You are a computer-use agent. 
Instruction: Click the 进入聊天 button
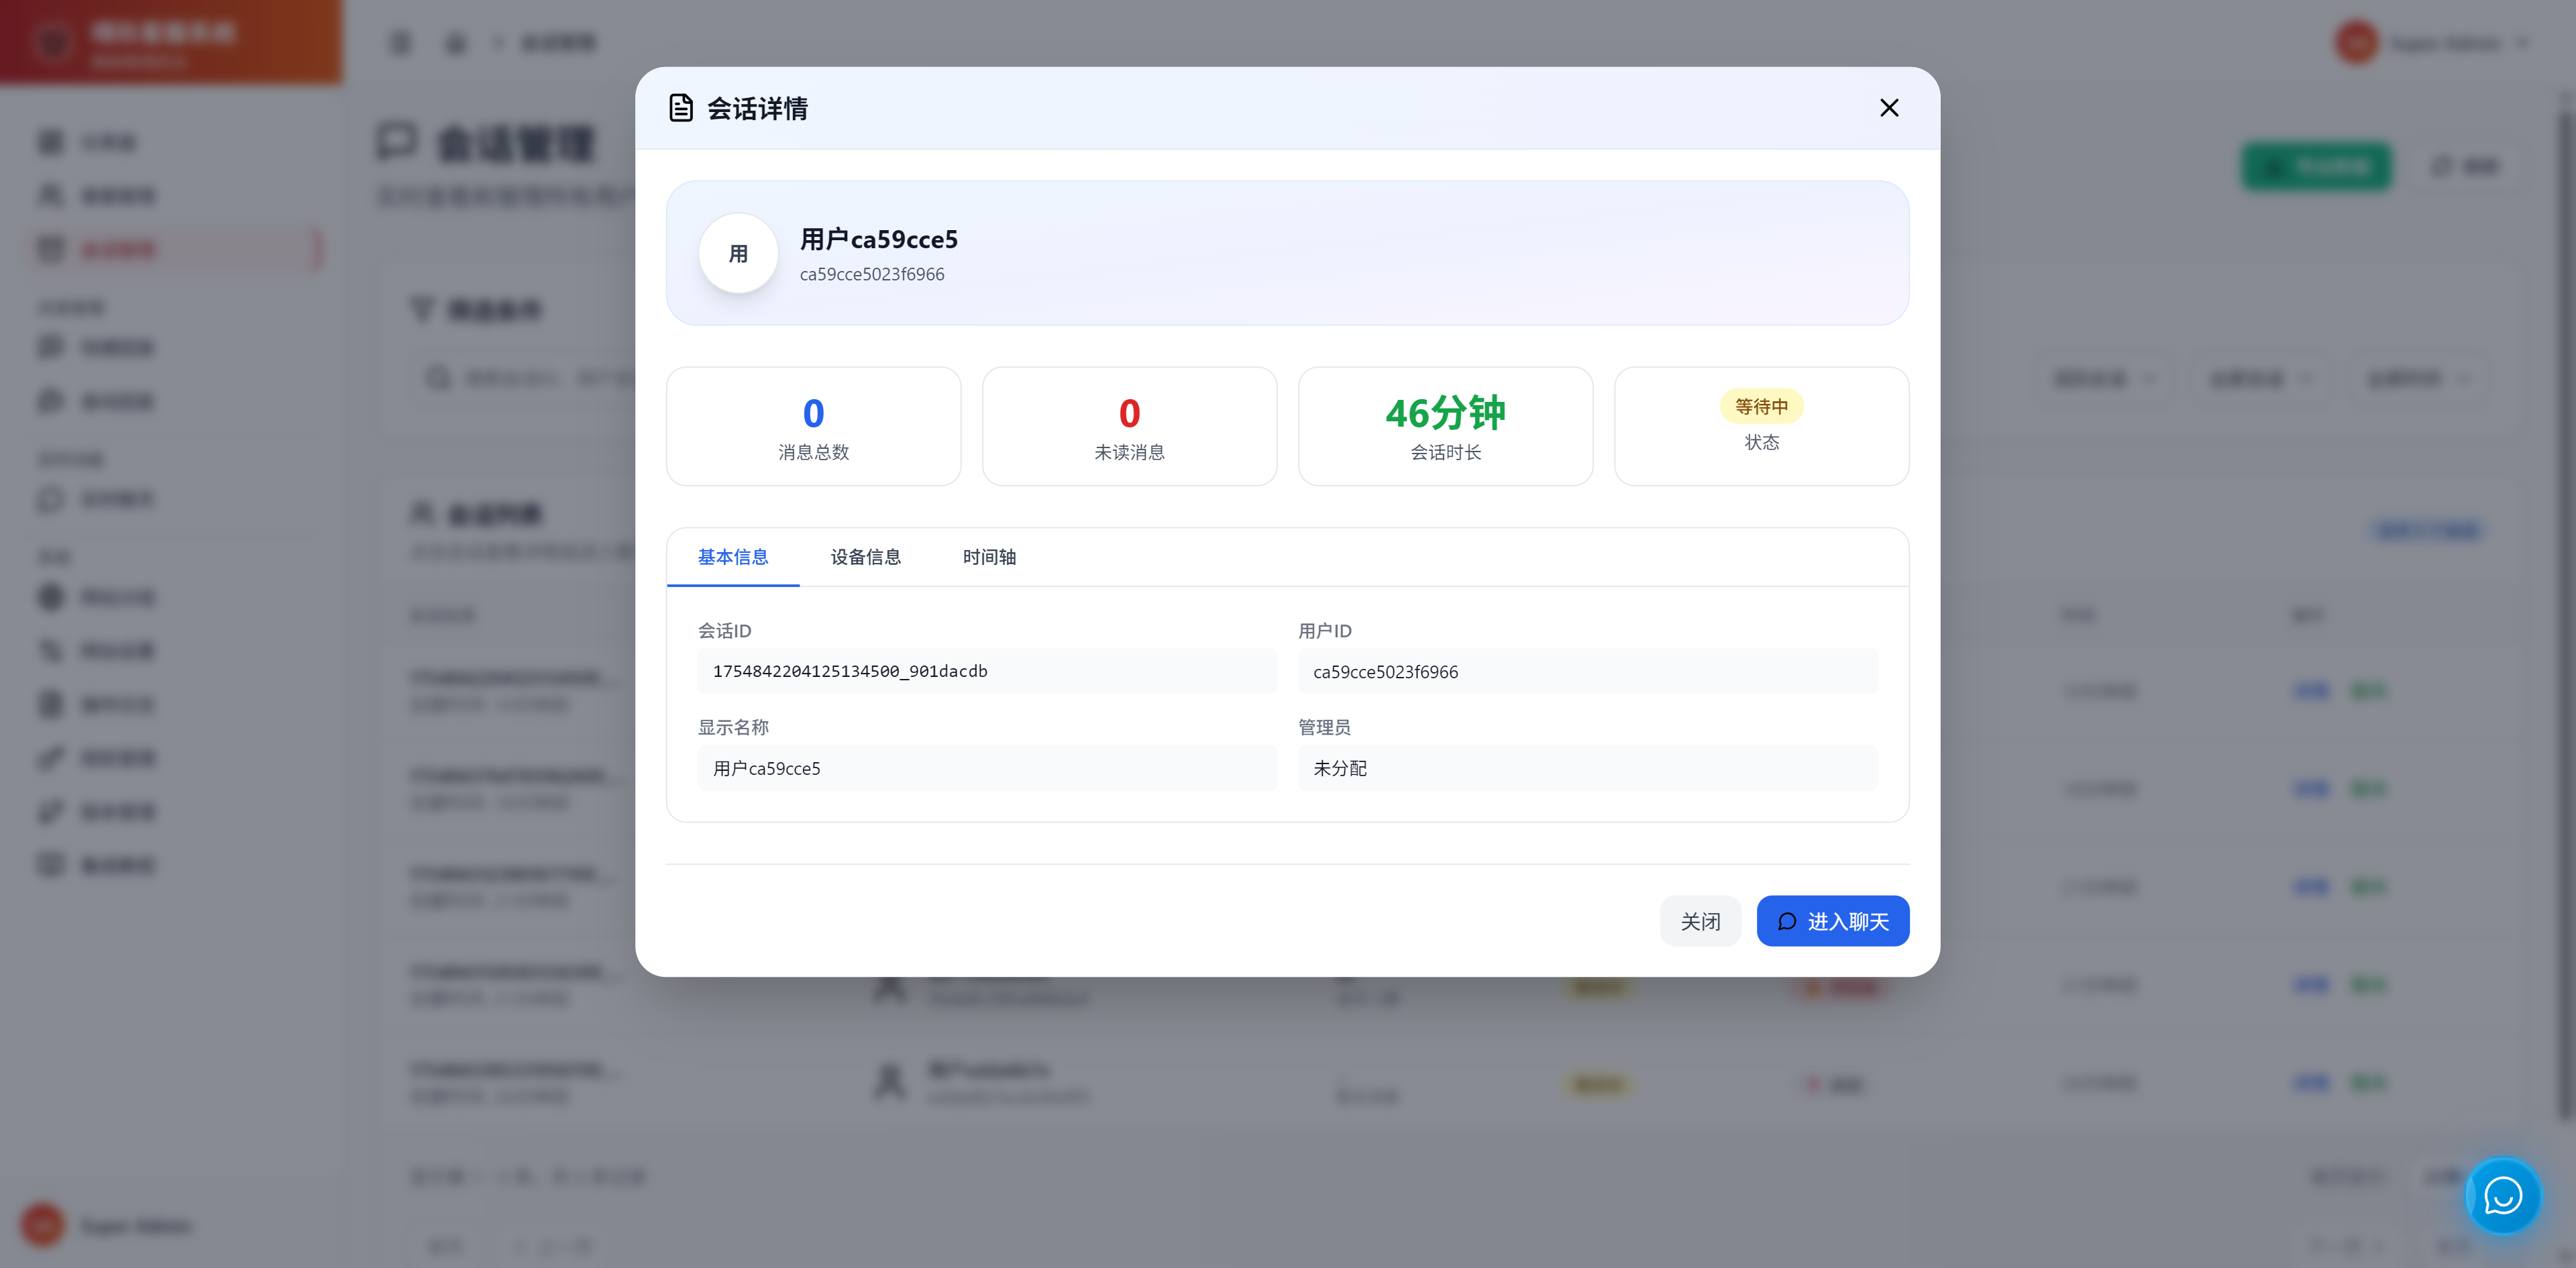[1832, 921]
